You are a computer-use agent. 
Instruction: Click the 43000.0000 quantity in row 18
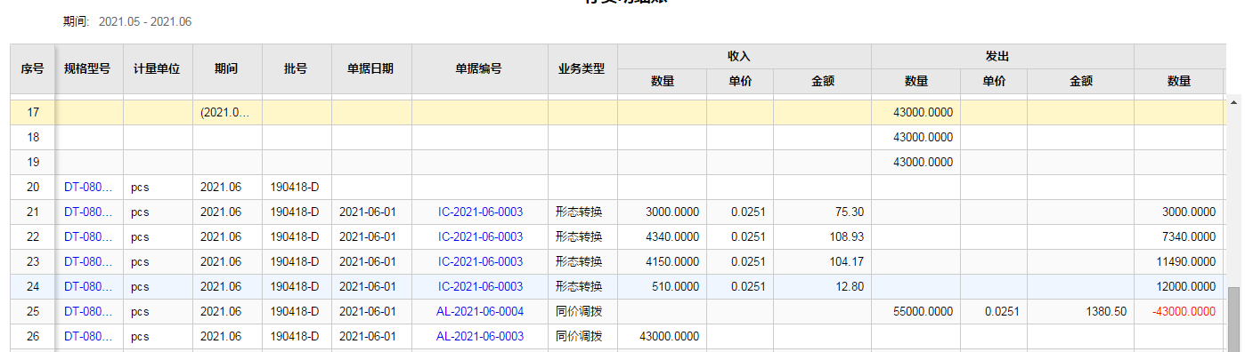click(923, 138)
